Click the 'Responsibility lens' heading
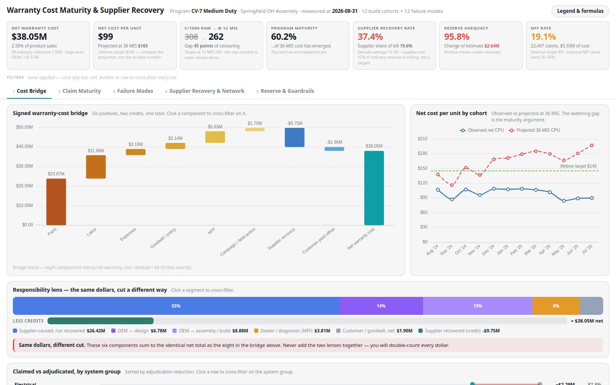Viewport: 616px width, 385px height. tap(90, 290)
